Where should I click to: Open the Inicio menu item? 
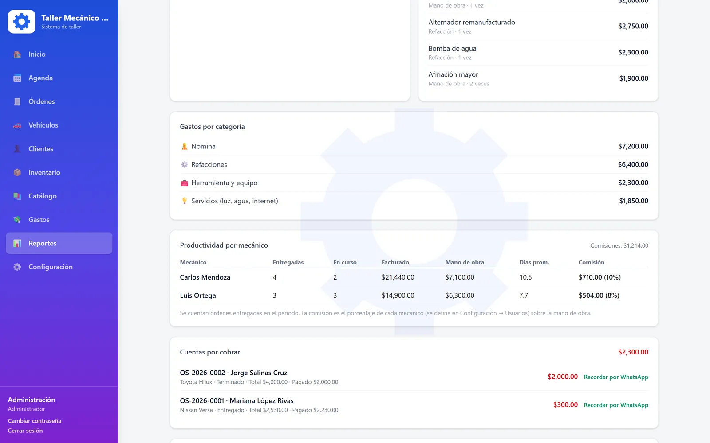[x=59, y=54]
